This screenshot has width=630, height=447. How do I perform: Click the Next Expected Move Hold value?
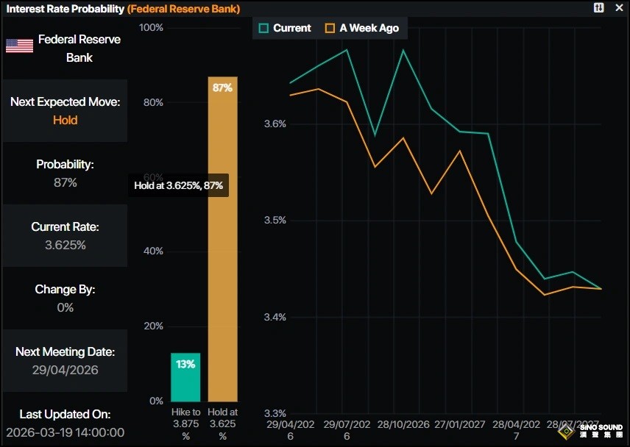(65, 120)
